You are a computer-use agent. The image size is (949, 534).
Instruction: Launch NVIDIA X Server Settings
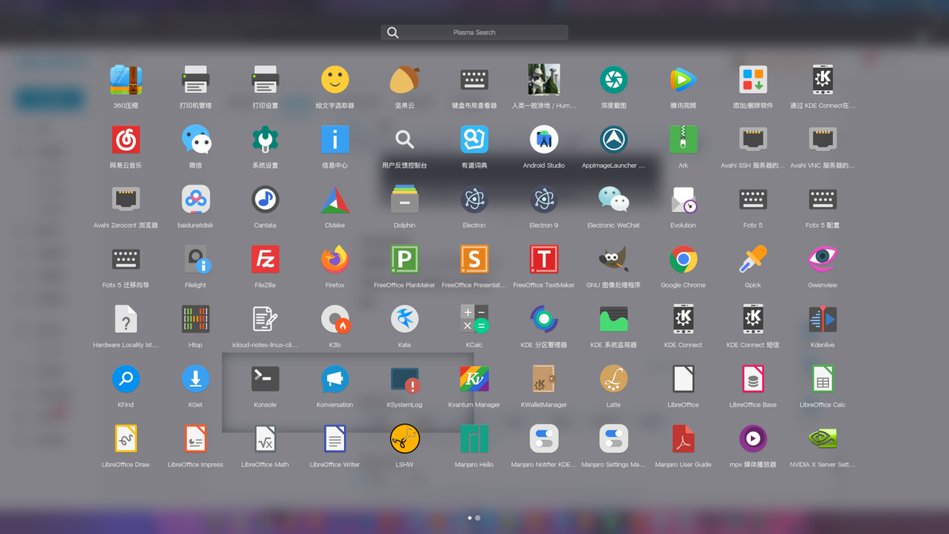pyautogui.click(x=822, y=439)
